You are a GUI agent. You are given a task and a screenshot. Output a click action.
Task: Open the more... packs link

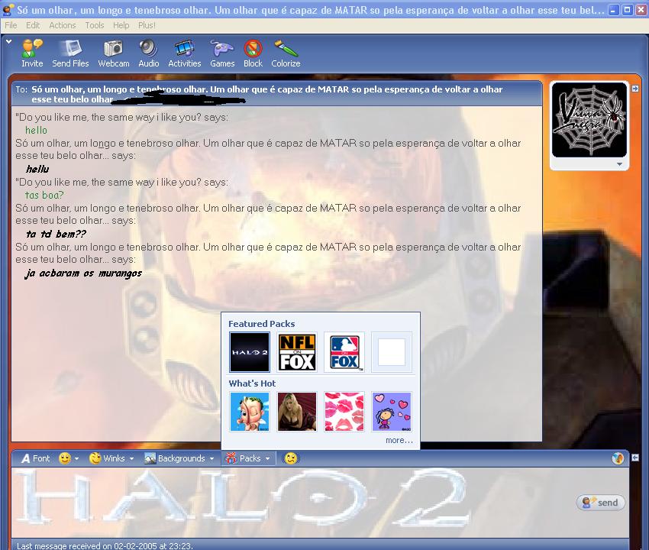pyautogui.click(x=399, y=440)
